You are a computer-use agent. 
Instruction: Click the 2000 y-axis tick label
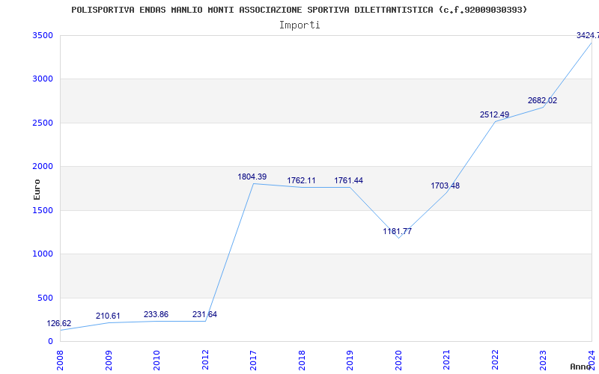click(x=43, y=166)
